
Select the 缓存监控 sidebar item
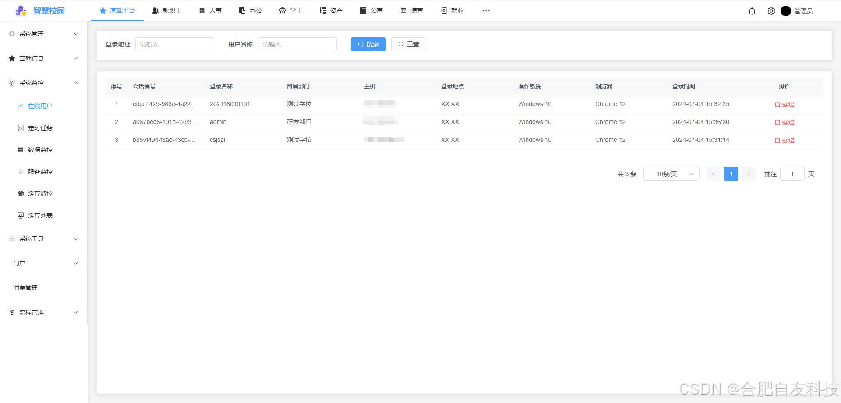point(40,194)
